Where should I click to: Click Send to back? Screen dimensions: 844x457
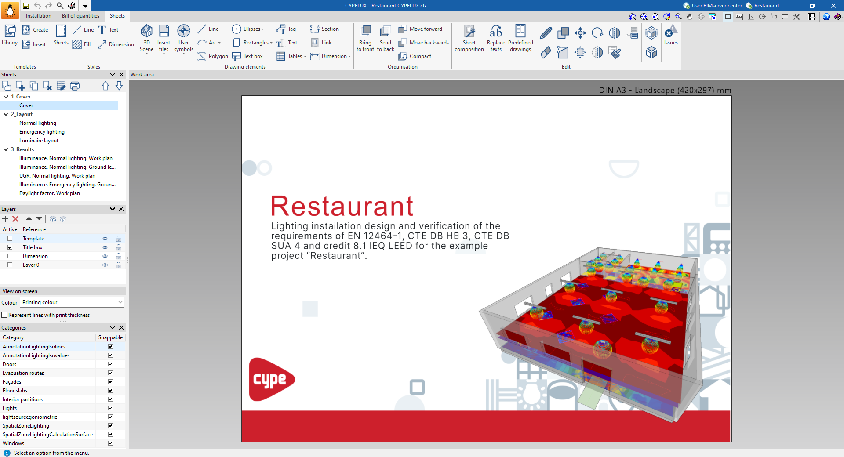point(386,38)
